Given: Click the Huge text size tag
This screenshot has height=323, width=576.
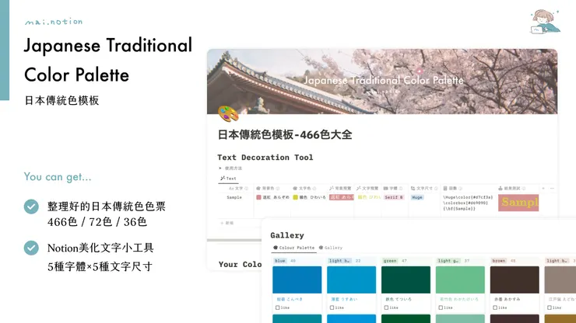Looking at the screenshot, I should coord(417,197).
